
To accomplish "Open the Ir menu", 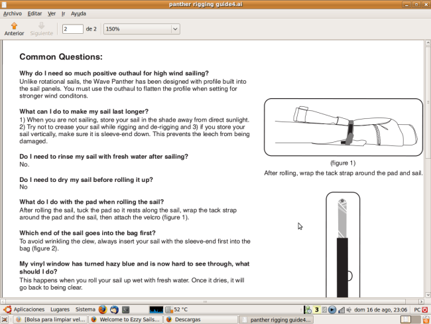I will click(x=64, y=13).
